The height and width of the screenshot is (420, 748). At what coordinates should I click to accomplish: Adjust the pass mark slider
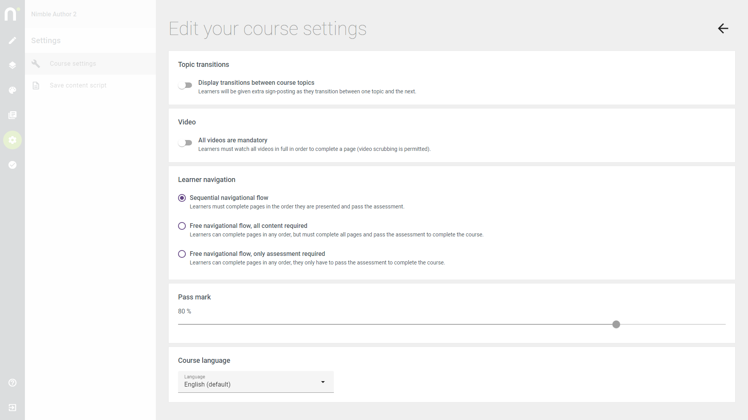(616, 324)
